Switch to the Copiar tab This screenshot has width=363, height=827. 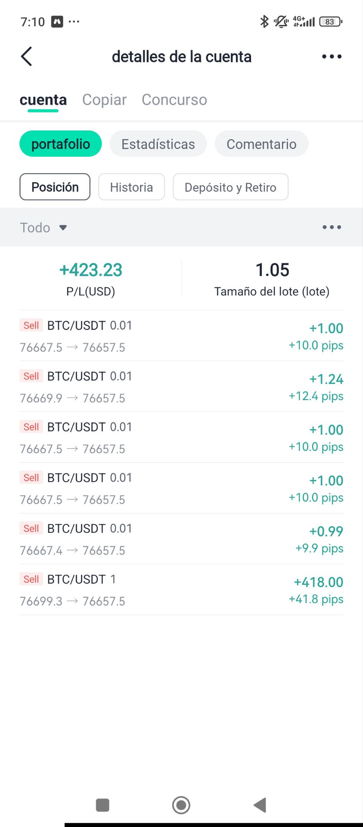(104, 99)
